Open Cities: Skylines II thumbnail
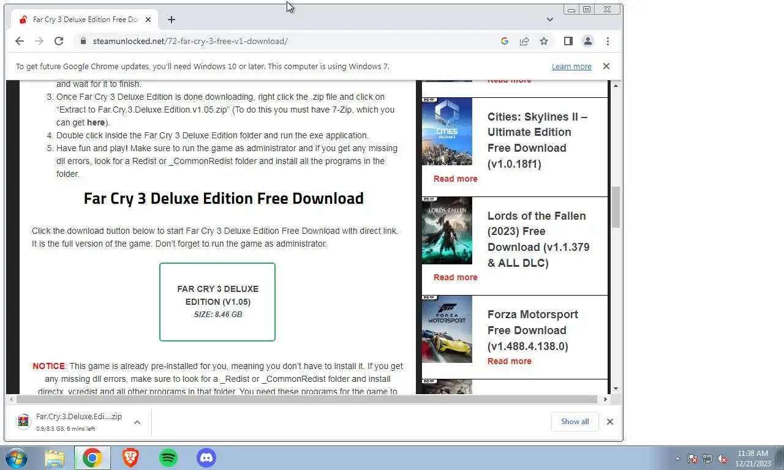Screen dimensions: 784x470 pos(447,132)
